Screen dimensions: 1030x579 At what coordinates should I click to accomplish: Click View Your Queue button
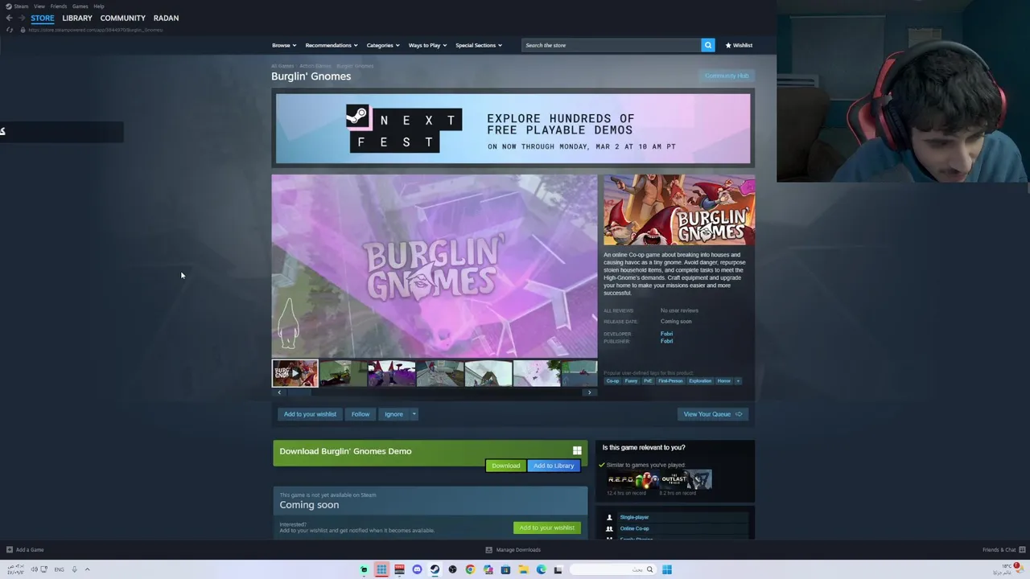coord(712,414)
